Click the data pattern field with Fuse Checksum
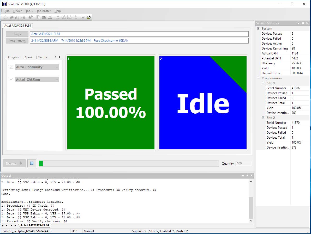This screenshot has height=234, width=311. [x=139, y=41]
